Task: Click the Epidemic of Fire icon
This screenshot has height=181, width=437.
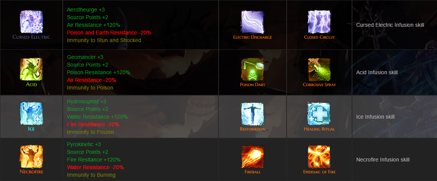Action: click(x=319, y=157)
